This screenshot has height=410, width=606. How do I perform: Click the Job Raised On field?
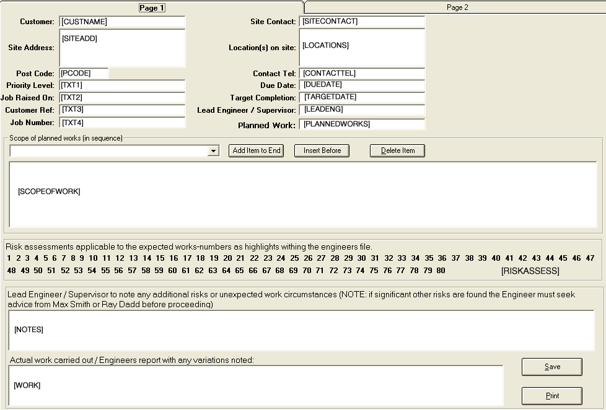pos(122,98)
